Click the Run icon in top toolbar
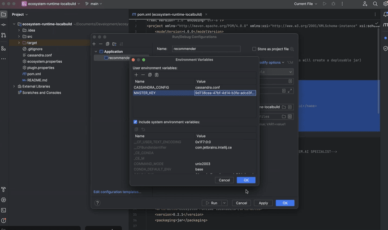The height and width of the screenshot is (230, 388). 324,4
